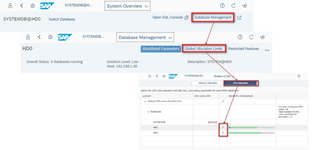Go back using arrow in Database Management header
This screenshot has width=312, height=150.
[x=39, y=37]
